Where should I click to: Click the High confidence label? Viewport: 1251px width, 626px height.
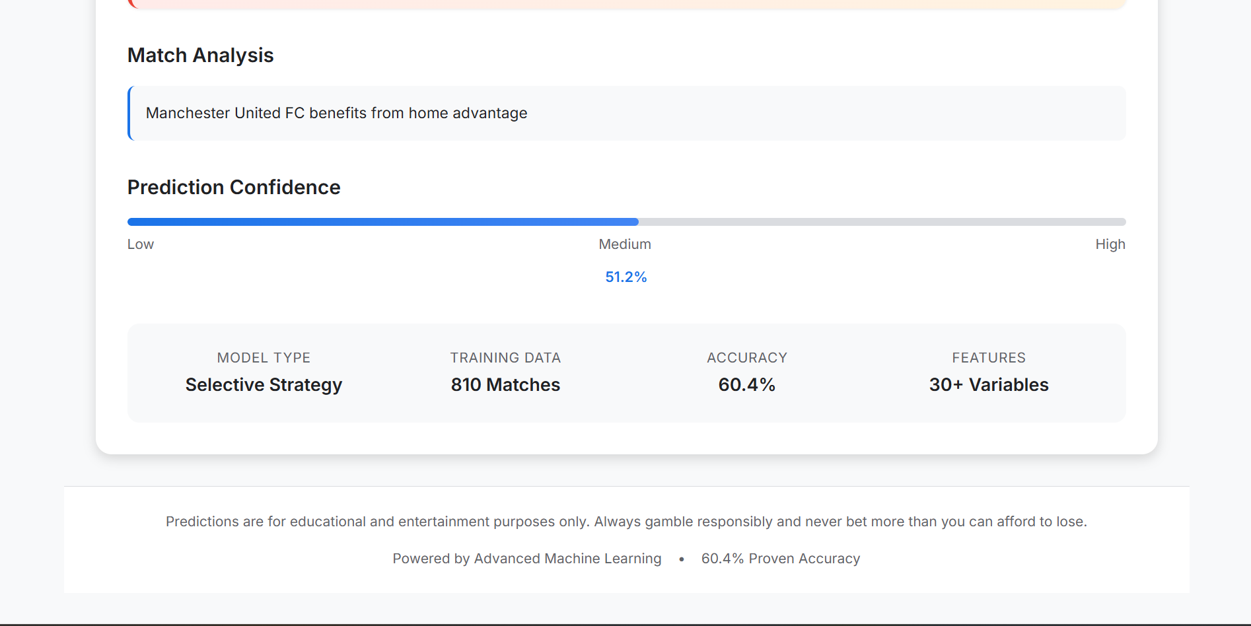coord(1110,244)
